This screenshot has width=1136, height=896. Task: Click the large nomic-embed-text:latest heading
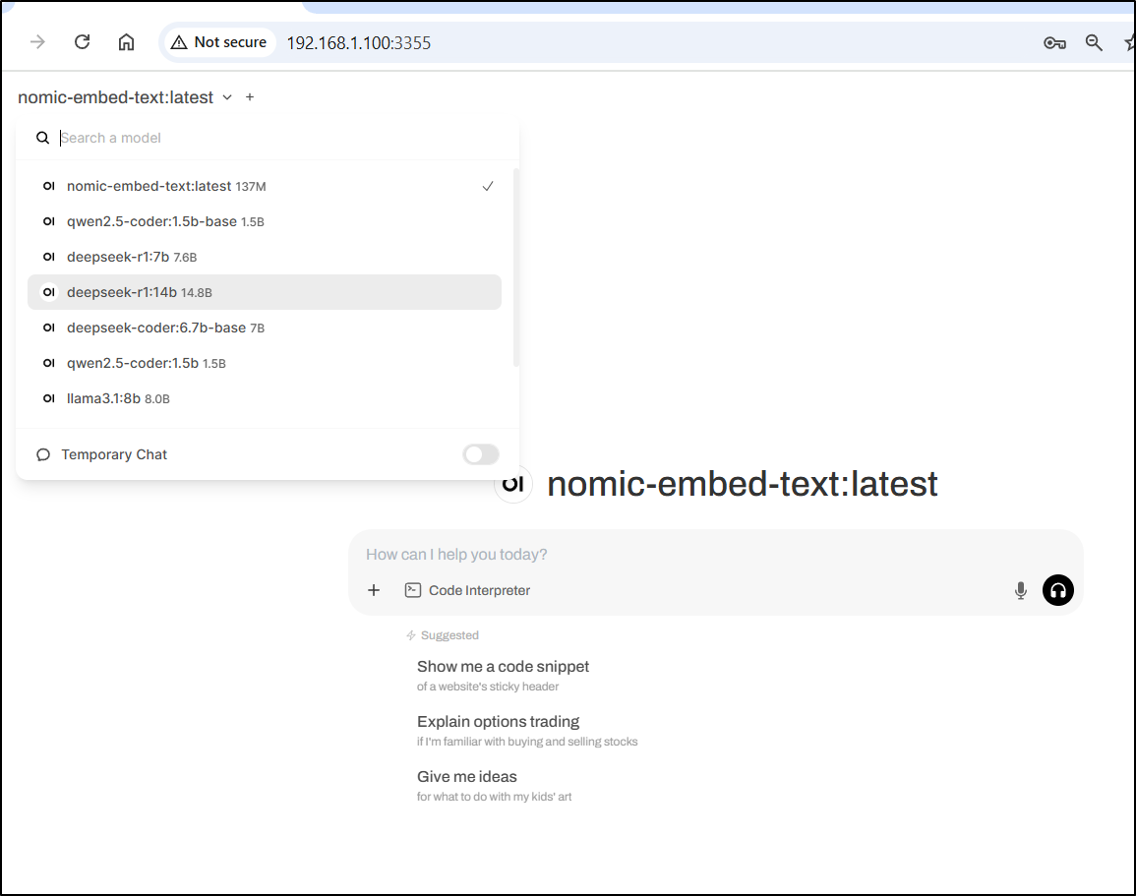coord(742,484)
